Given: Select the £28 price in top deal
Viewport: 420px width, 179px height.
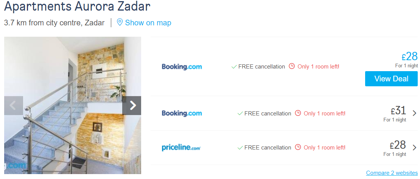Looking at the screenshot, I should click(409, 56).
